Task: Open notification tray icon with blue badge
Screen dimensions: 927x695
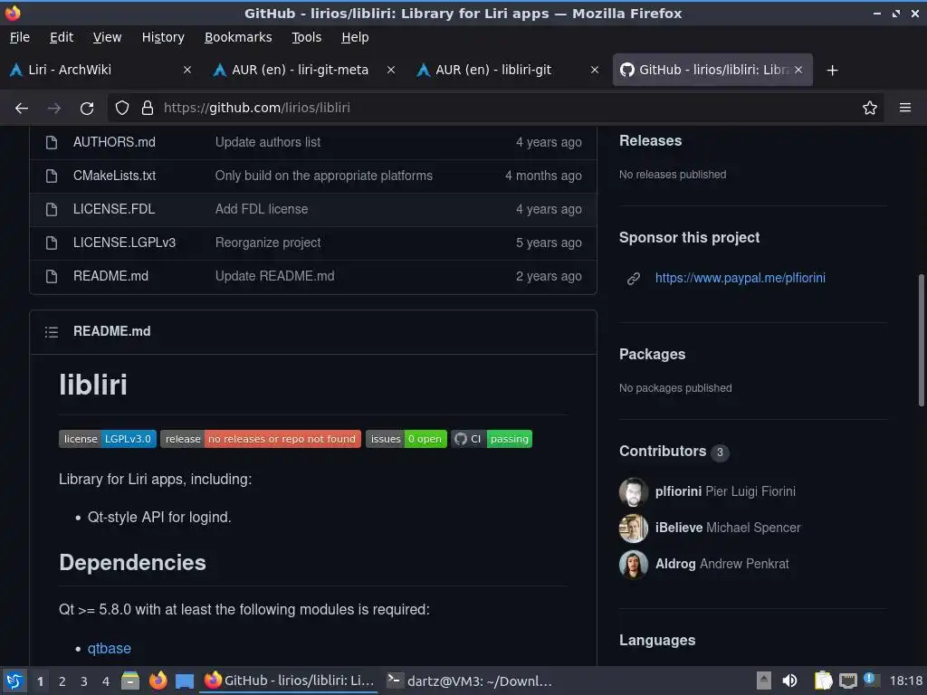Action: [x=872, y=680]
